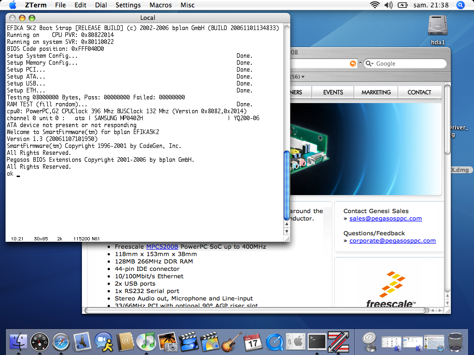474x355 pixels.
Task: Open iCal calendar in the Dock
Action: 253,342
